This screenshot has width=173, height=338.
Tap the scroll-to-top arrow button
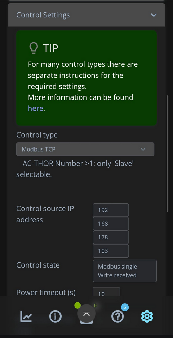point(86,314)
